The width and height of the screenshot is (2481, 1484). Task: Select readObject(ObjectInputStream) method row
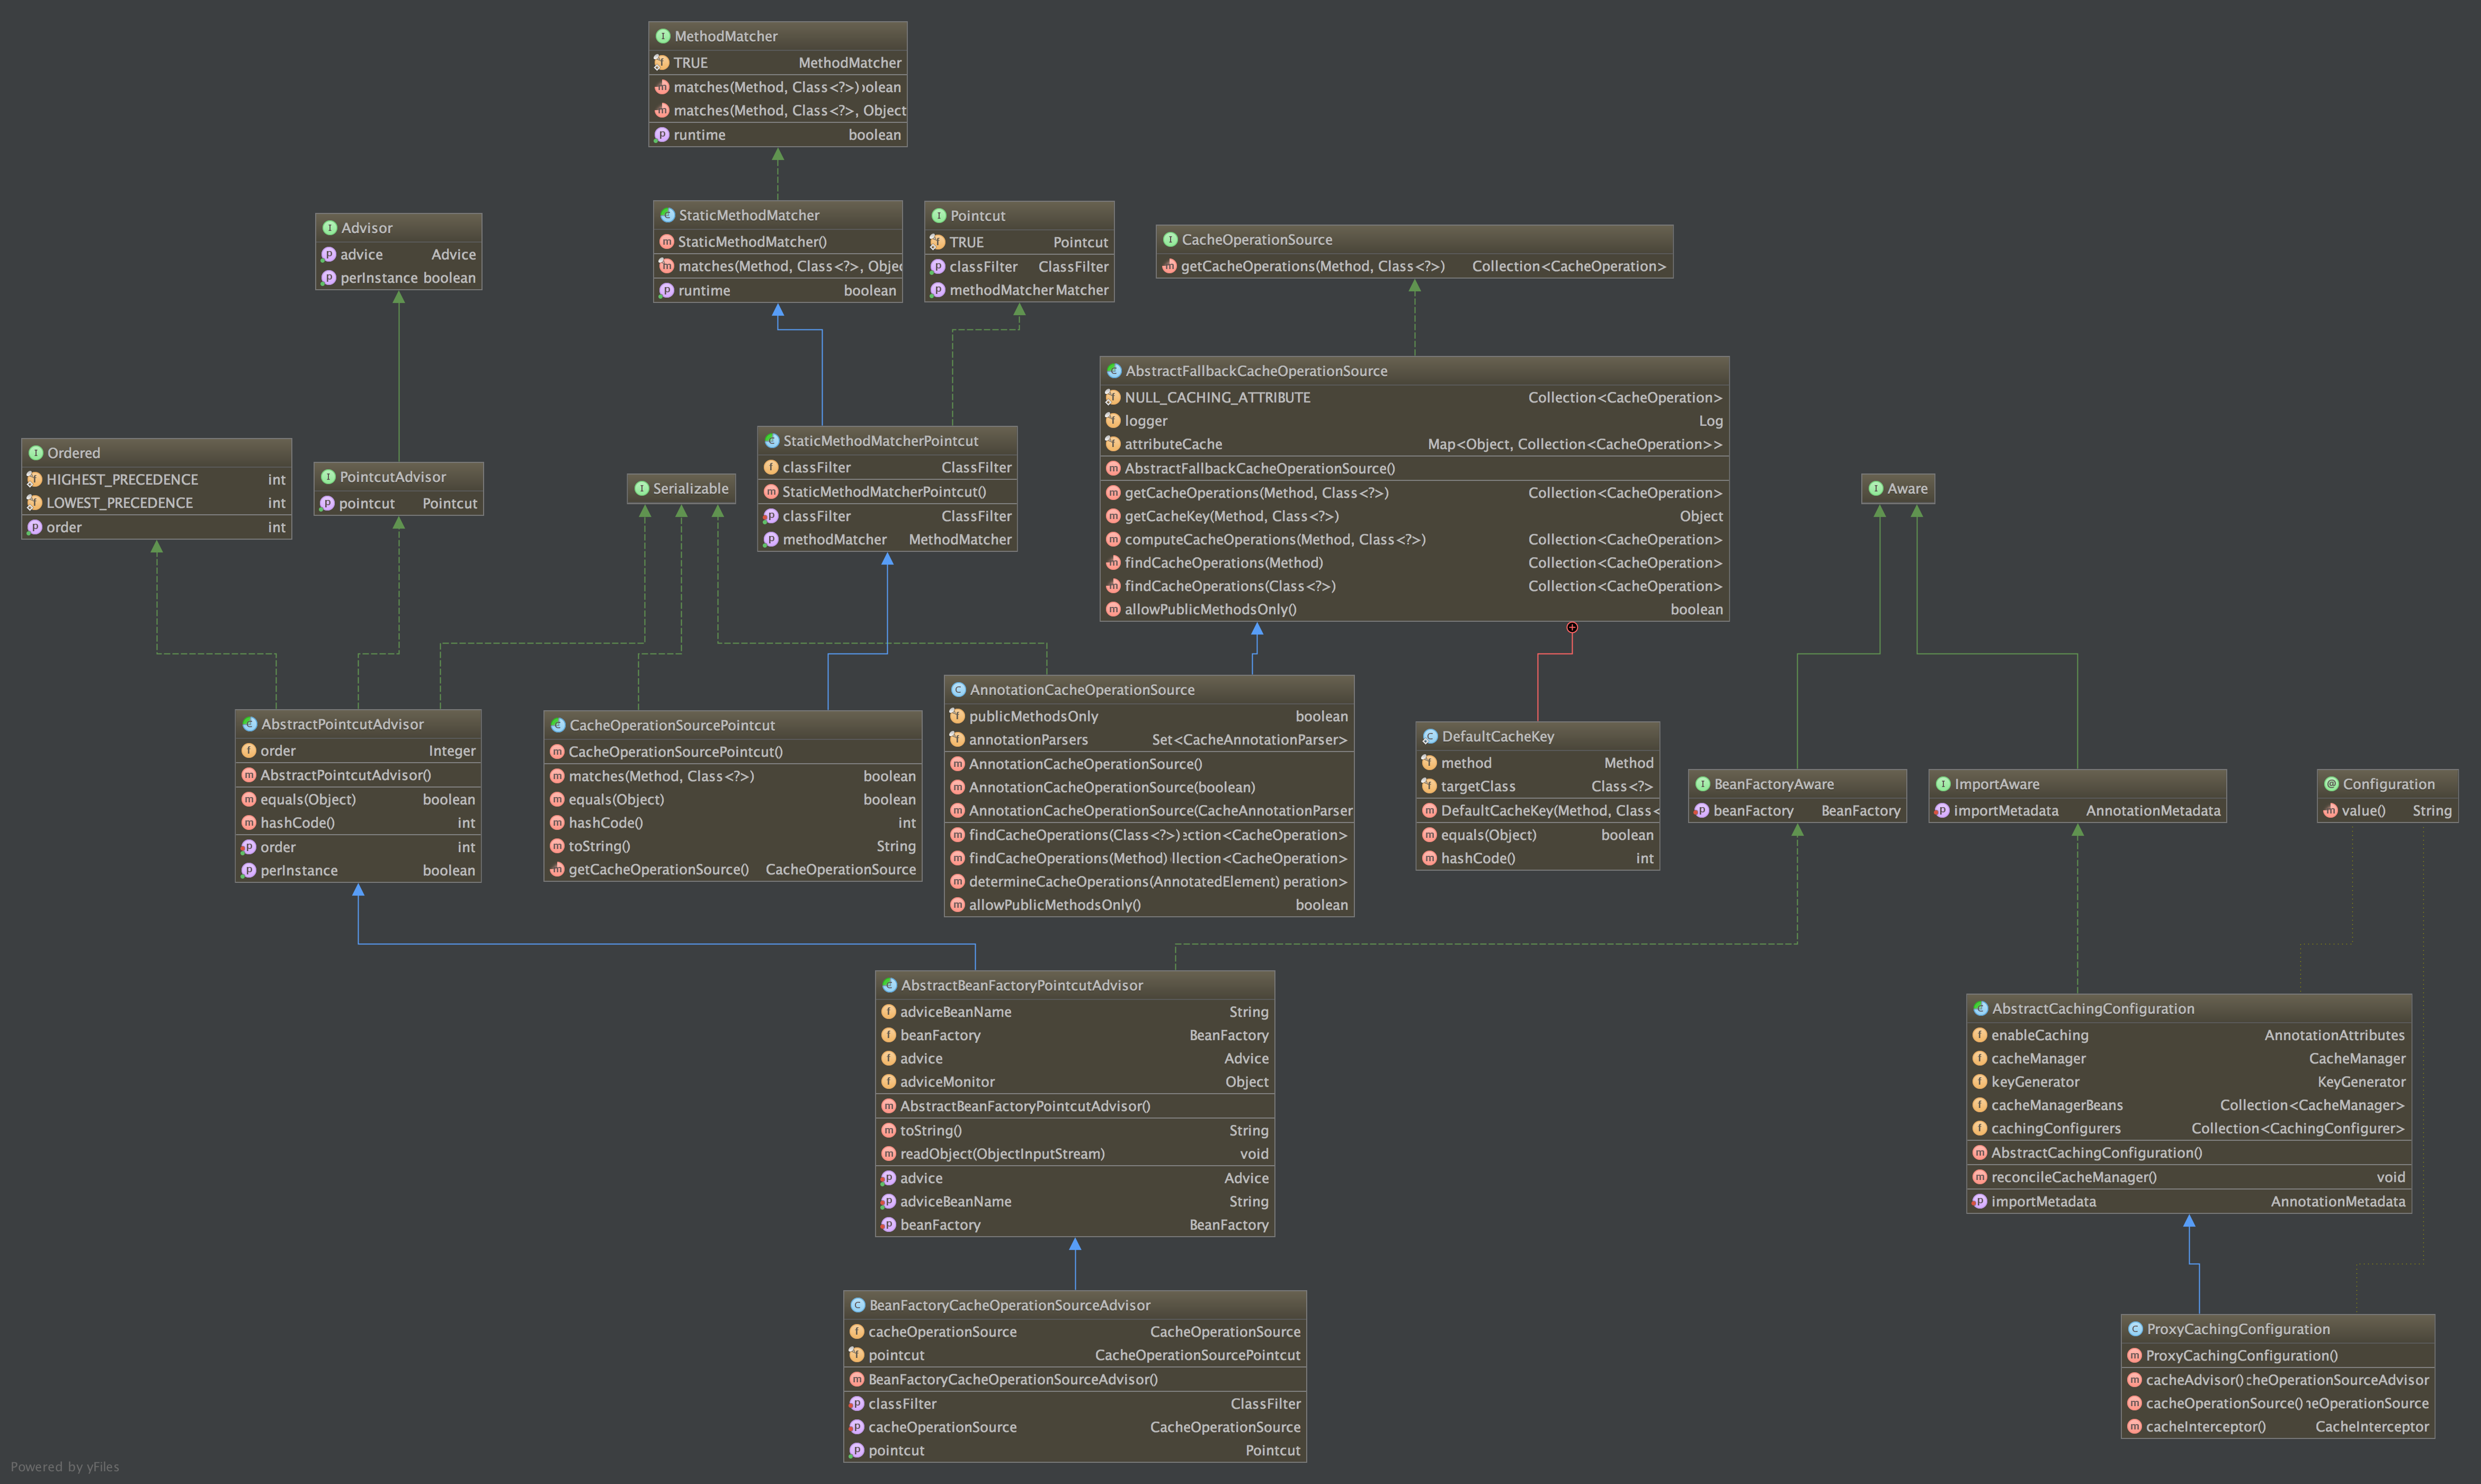pyautogui.click(x=1074, y=1154)
